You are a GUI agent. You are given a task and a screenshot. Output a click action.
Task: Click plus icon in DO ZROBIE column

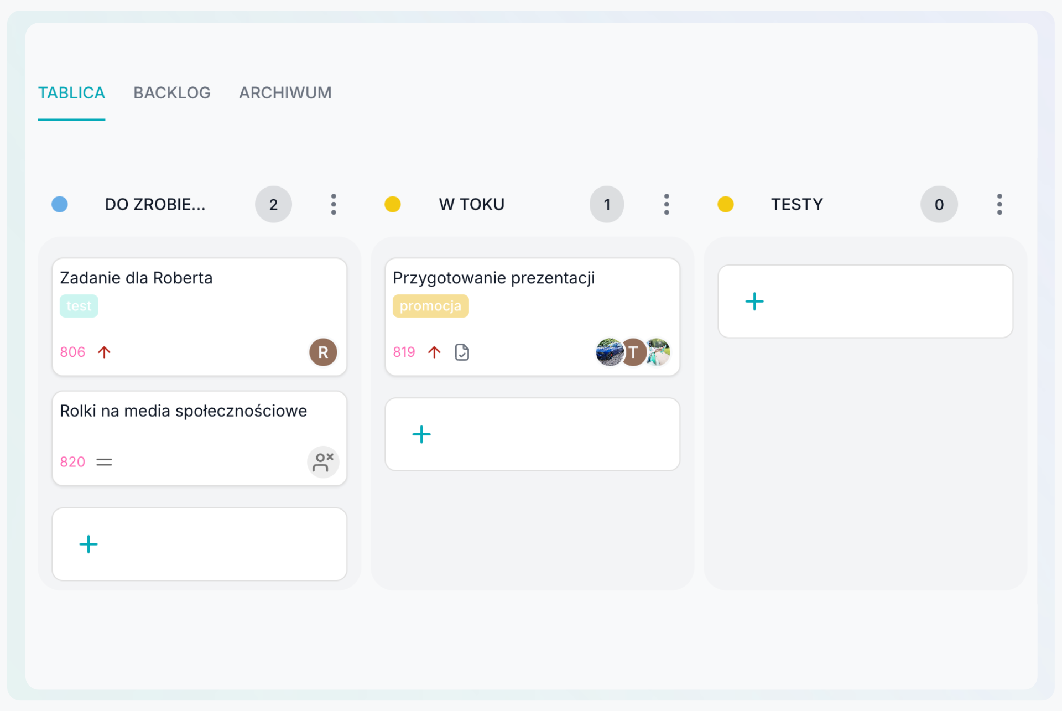tap(88, 544)
